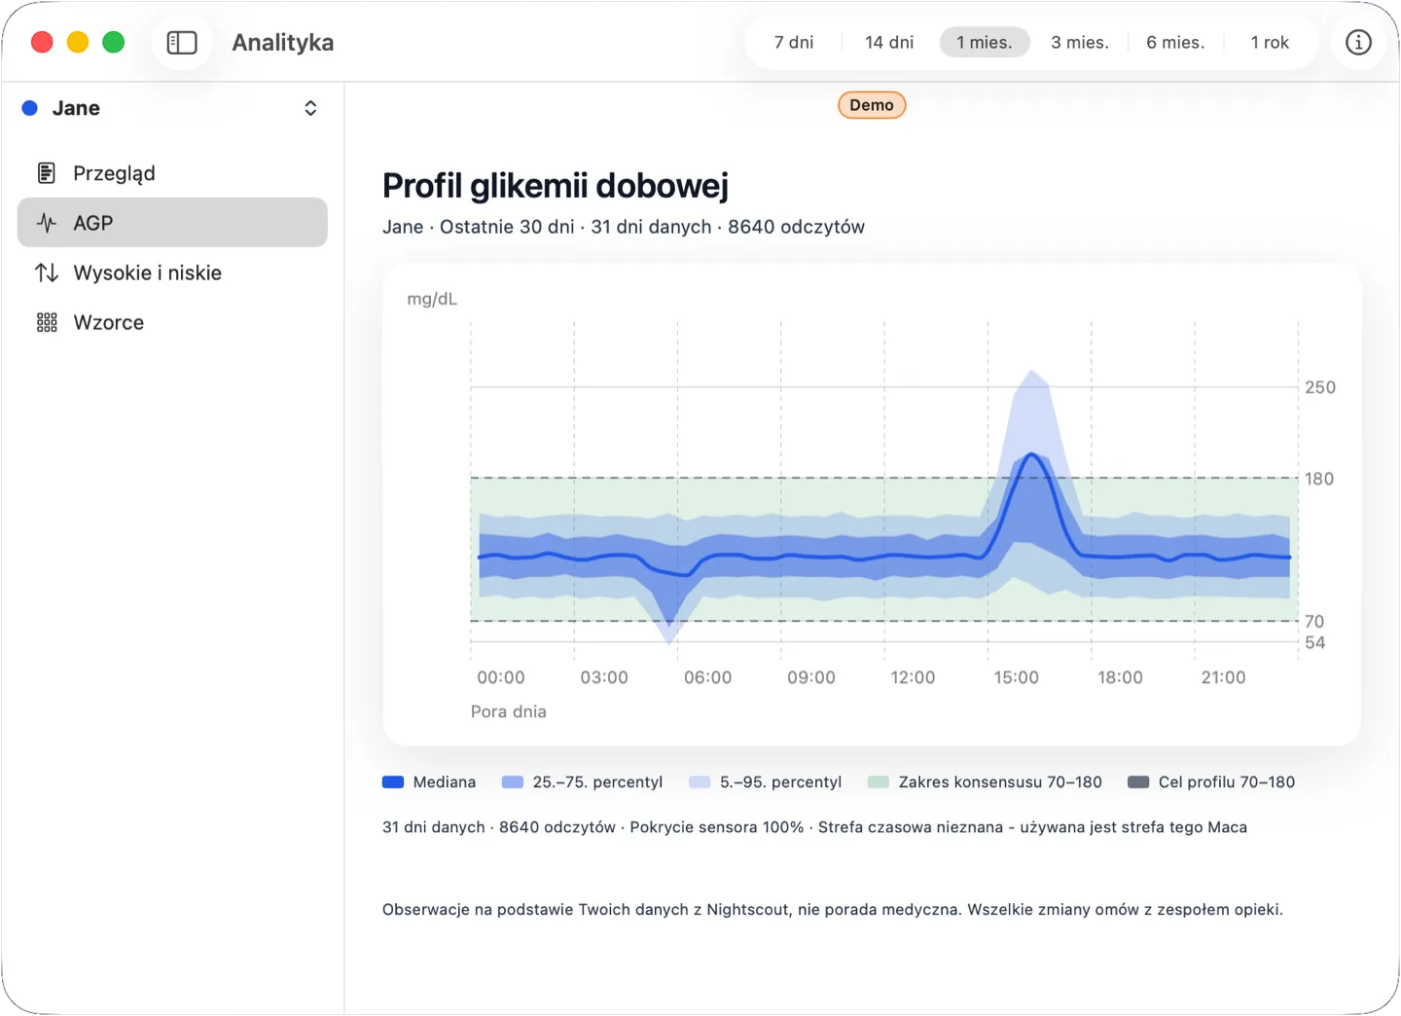Image resolution: width=1401 pixels, height=1016 pixels.
Task: Select the 1 rok range
Action: tap(1270, 43)
